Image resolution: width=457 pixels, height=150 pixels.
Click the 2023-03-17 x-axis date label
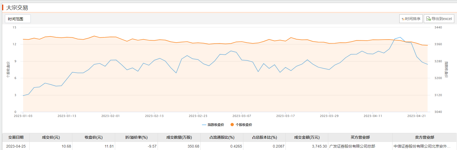coord(286,116)
